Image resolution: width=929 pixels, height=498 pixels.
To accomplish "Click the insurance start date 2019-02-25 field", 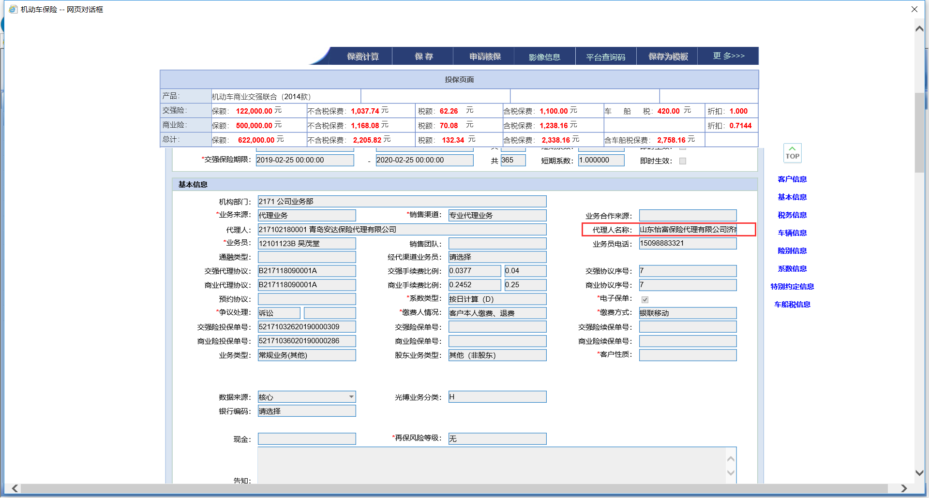I will 305,160.
